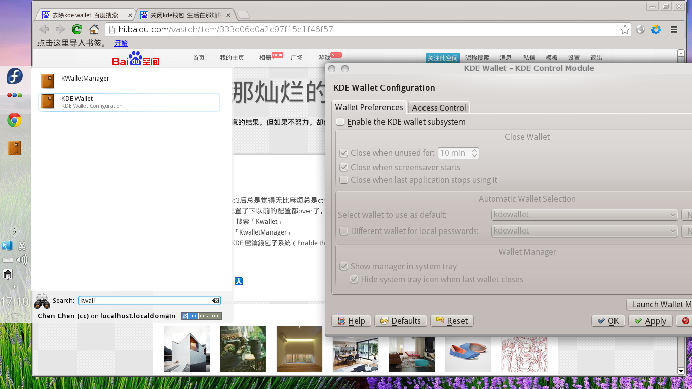Viewport: 692px width, 389px height.
Task: Click the 退出 logout link
Action: coord(596,58)
